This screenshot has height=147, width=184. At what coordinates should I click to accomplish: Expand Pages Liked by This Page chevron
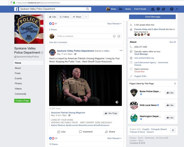tap(175, 84)
